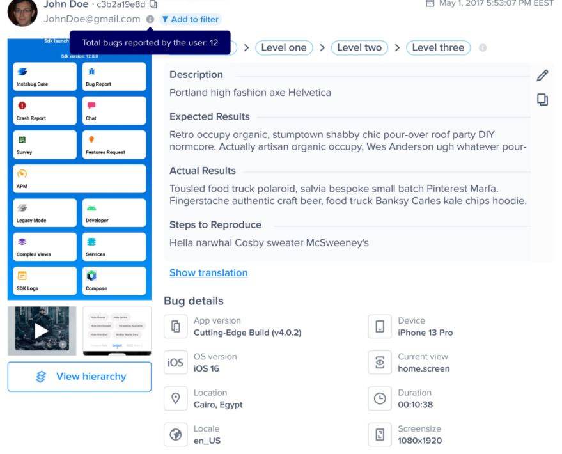Click the Instabug Core tile in screenshot
The width and height of the screenshot is (562, 454).
pos(45,76)
